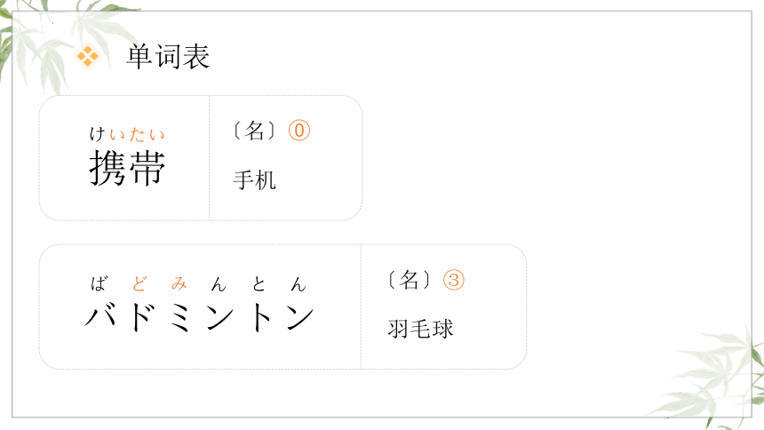Image resolution: width=764 pixels, height=430 pixels.
Task: Click the orange hiragana み
Action: (179, 283)
